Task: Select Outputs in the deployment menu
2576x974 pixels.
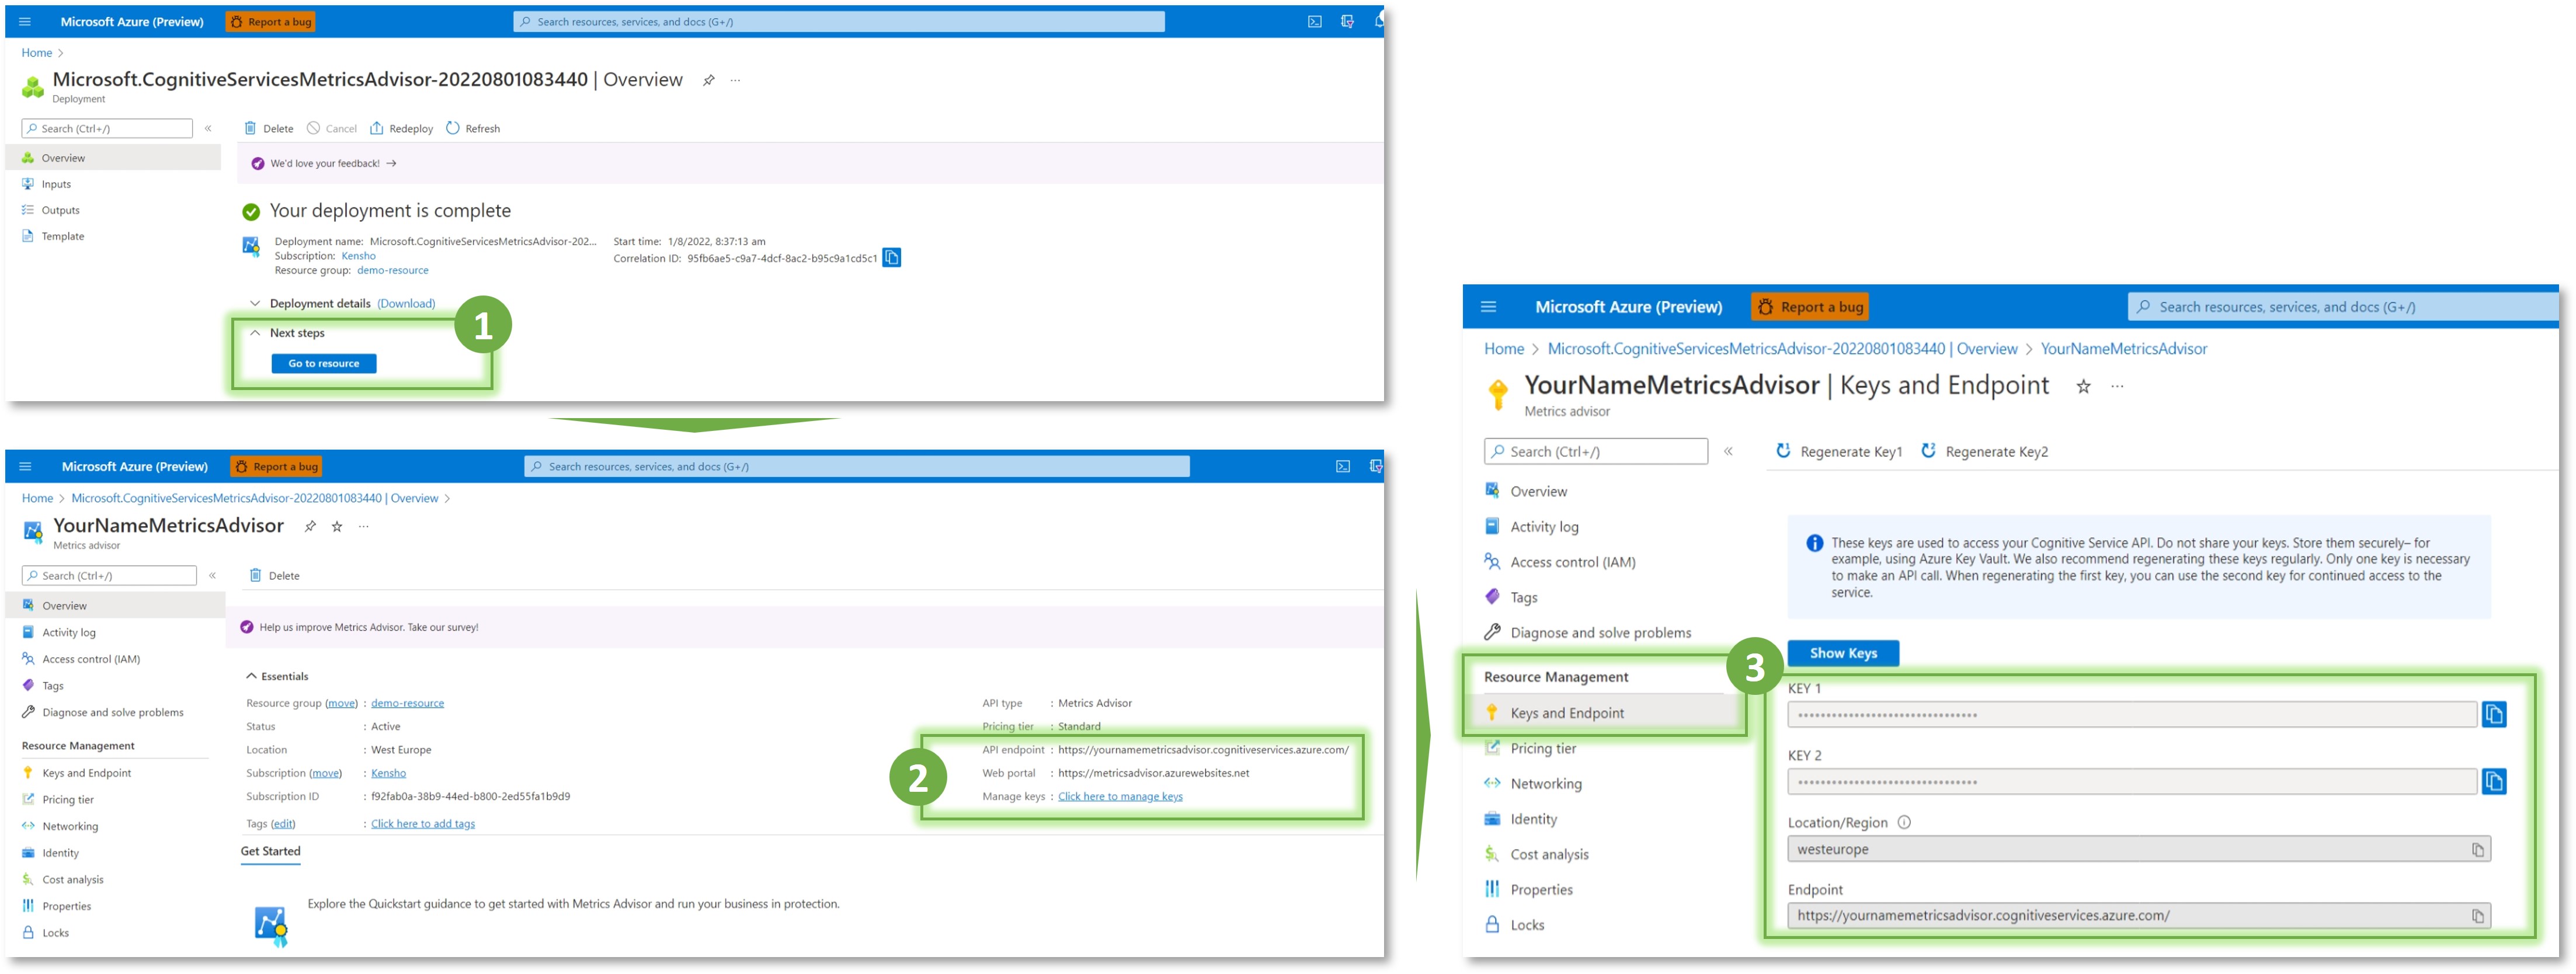Action: 60,210
